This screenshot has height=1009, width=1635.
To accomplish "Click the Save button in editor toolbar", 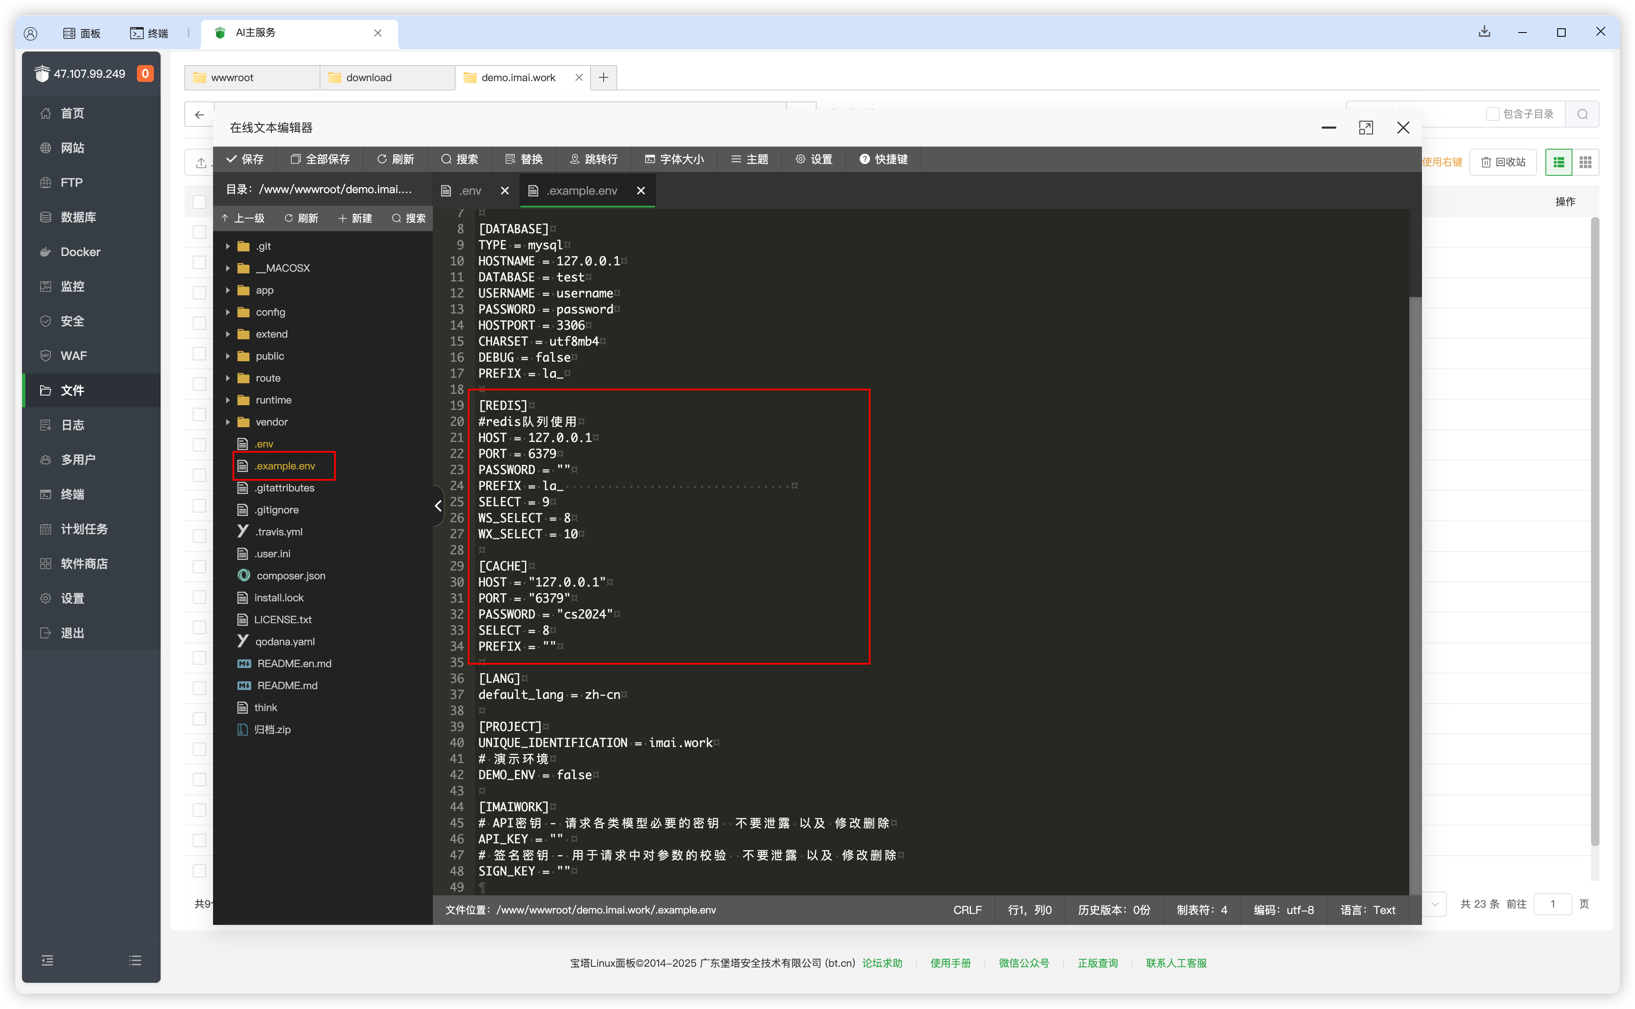I will 245,159.
